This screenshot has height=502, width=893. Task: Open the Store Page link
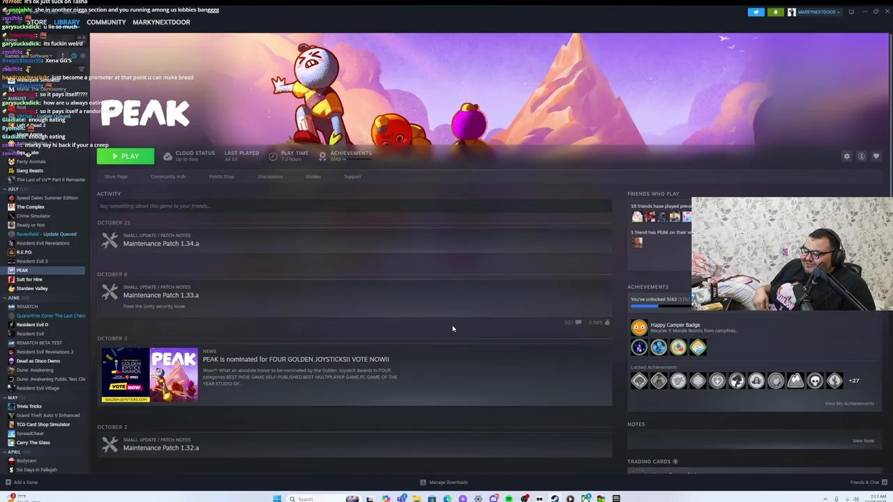(x=116, y=176)
